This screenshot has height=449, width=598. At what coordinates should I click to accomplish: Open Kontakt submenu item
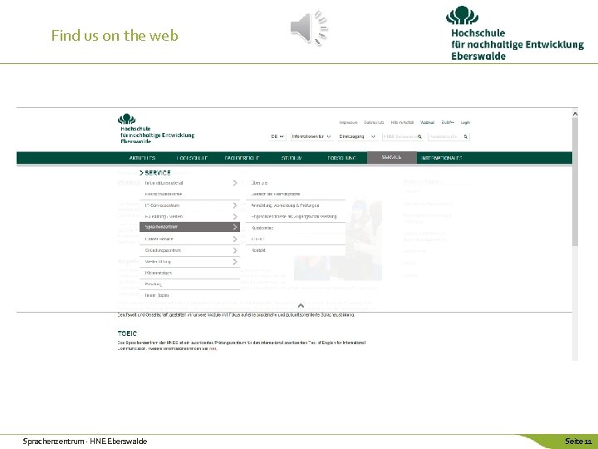(x=258, y=250)
